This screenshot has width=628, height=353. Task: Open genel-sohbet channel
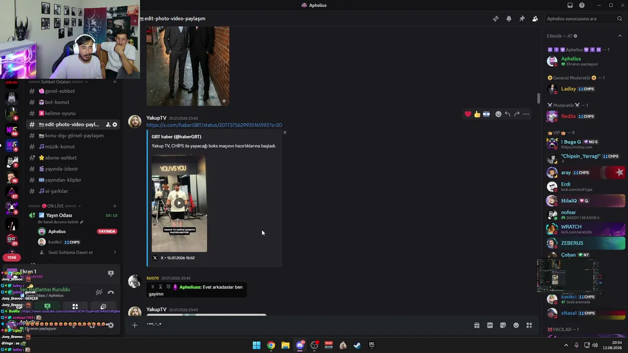pos(74,91)
